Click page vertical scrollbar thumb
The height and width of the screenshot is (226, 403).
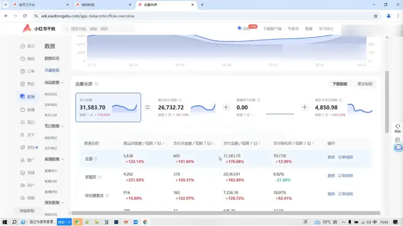(387, 102)
